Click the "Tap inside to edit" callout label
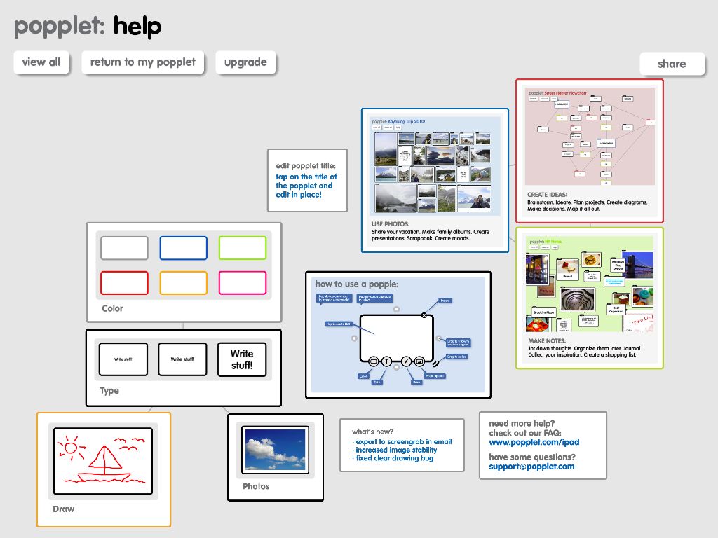 pos(339,324)
